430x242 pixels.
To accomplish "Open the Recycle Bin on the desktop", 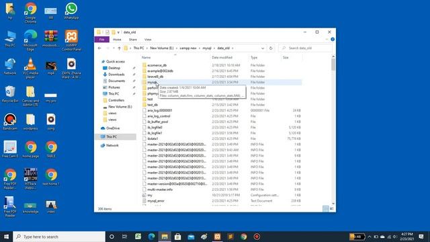I will pos(10,94).
